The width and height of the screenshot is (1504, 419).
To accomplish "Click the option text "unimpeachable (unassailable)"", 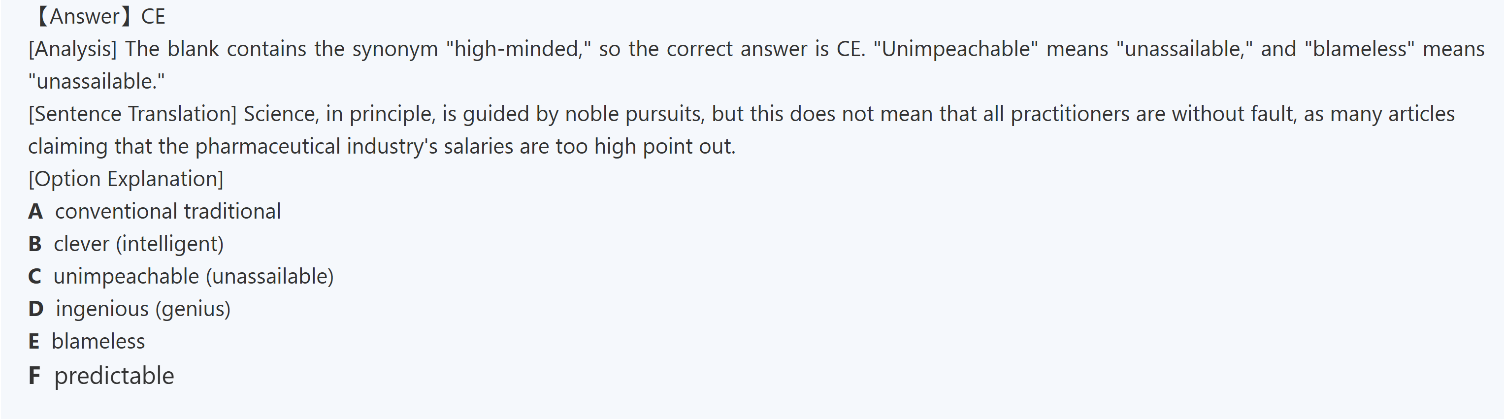I will point(193,277).
